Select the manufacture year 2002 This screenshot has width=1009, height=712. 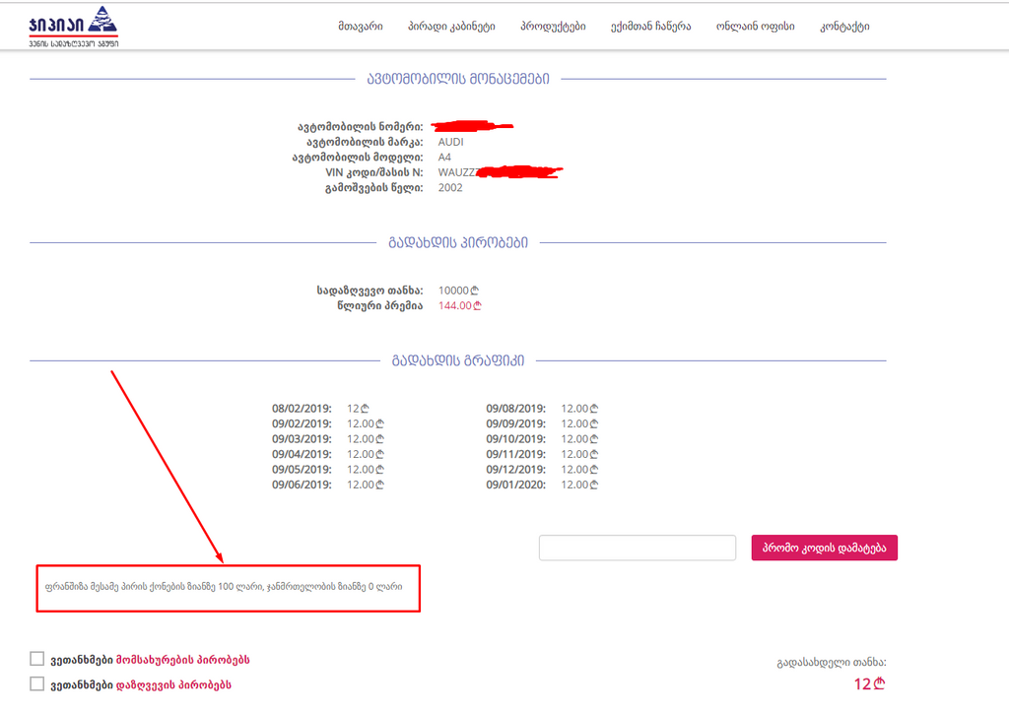450,188
